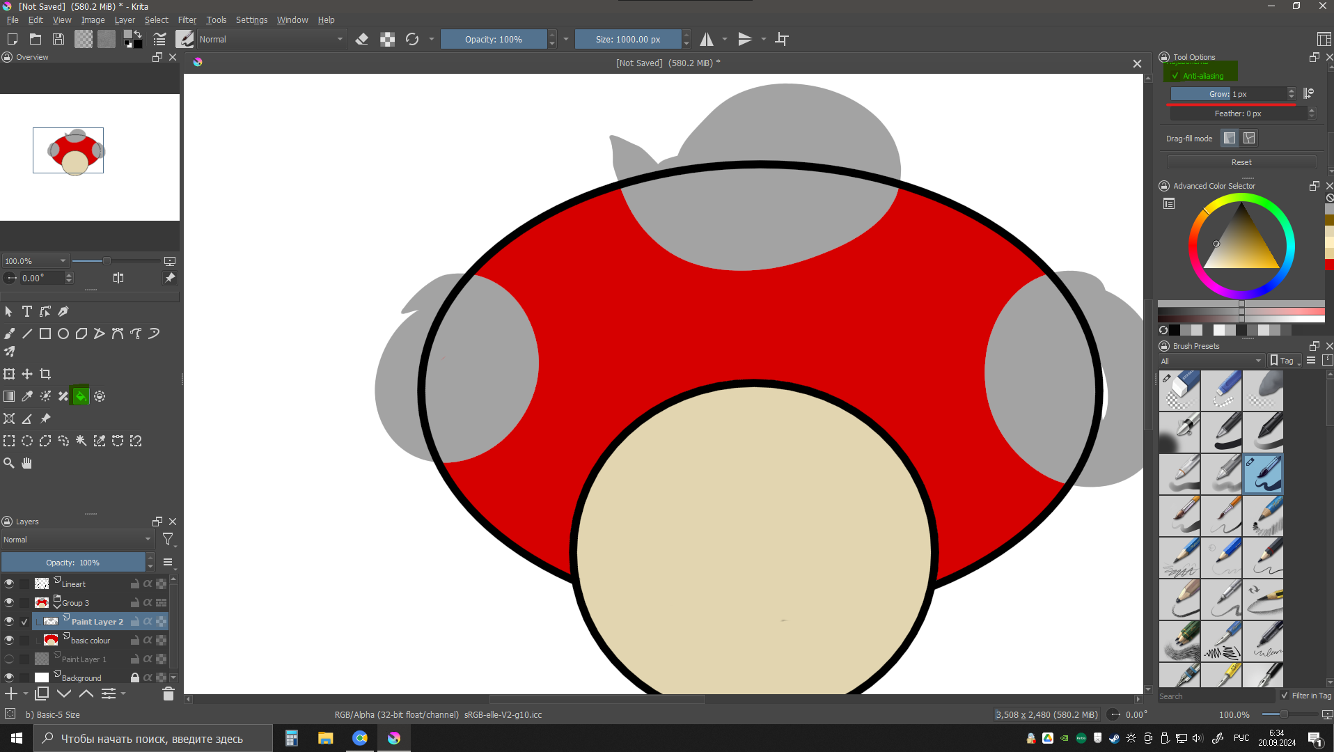Screen dimensions: 1334x752
Task: Select the Fill (paint bucket) tool
Action: 81,396
